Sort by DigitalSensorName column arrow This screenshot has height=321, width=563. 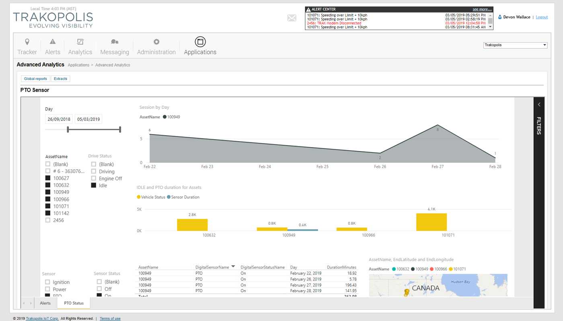tap(233, 266)
